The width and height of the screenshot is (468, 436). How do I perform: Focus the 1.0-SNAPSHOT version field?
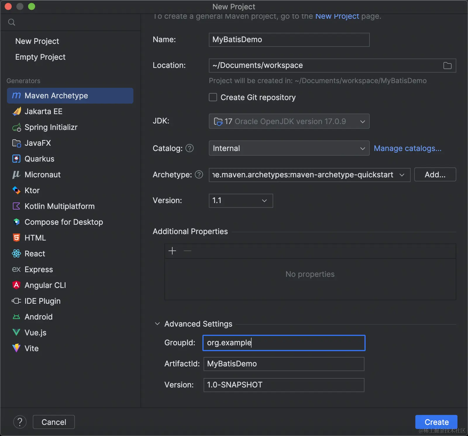pos(284,385)
